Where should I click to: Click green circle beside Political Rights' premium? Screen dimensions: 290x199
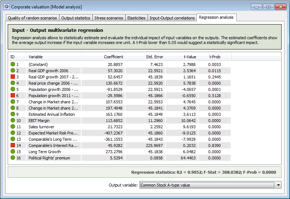pyautogui.click(x=13, y=158)
